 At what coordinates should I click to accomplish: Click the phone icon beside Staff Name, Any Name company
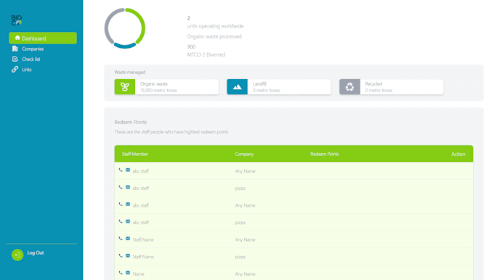(121, 239)
